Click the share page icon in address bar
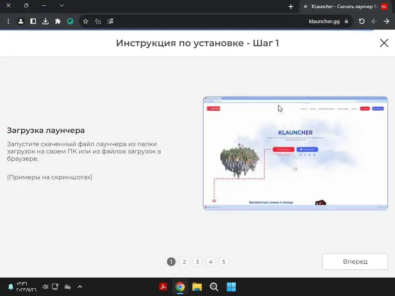This screenshot has height=296, width=395. pos(98,22)
